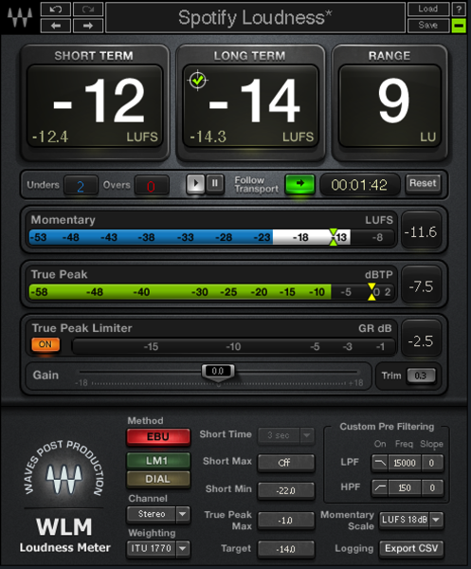Viewport: 471px width, 569px height.
Task: Click the True Peak meter threshold marker
Action: coord(371,292)
